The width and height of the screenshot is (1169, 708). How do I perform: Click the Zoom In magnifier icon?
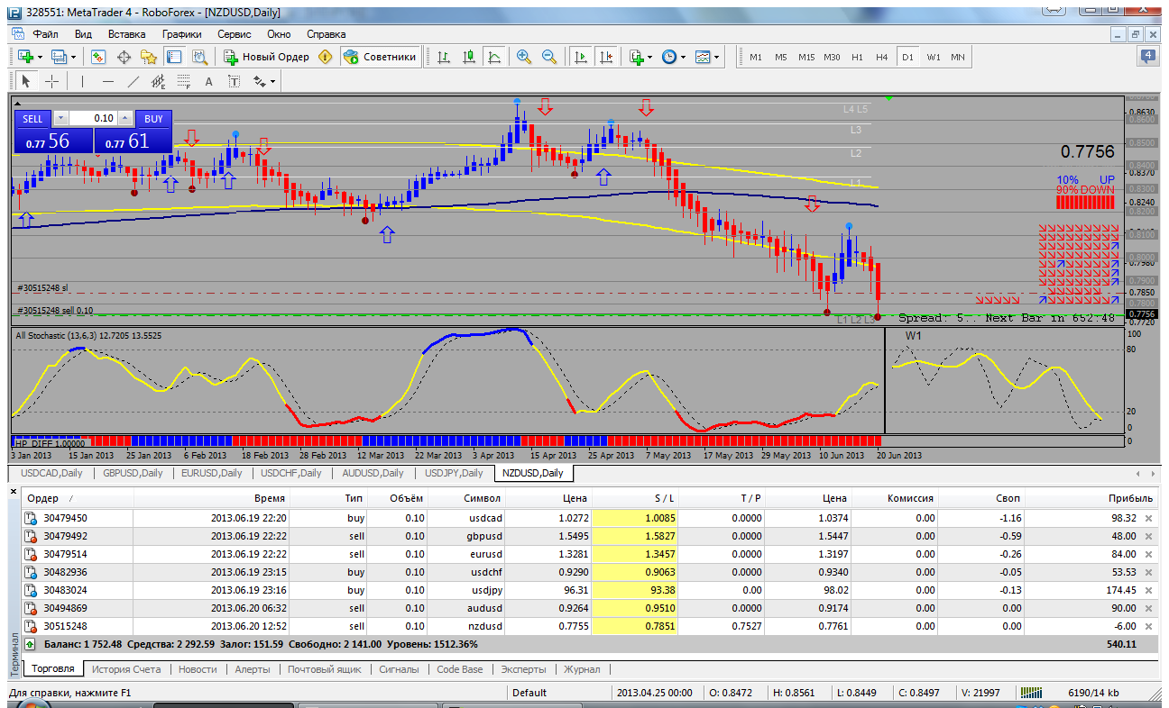coord(523,57)
